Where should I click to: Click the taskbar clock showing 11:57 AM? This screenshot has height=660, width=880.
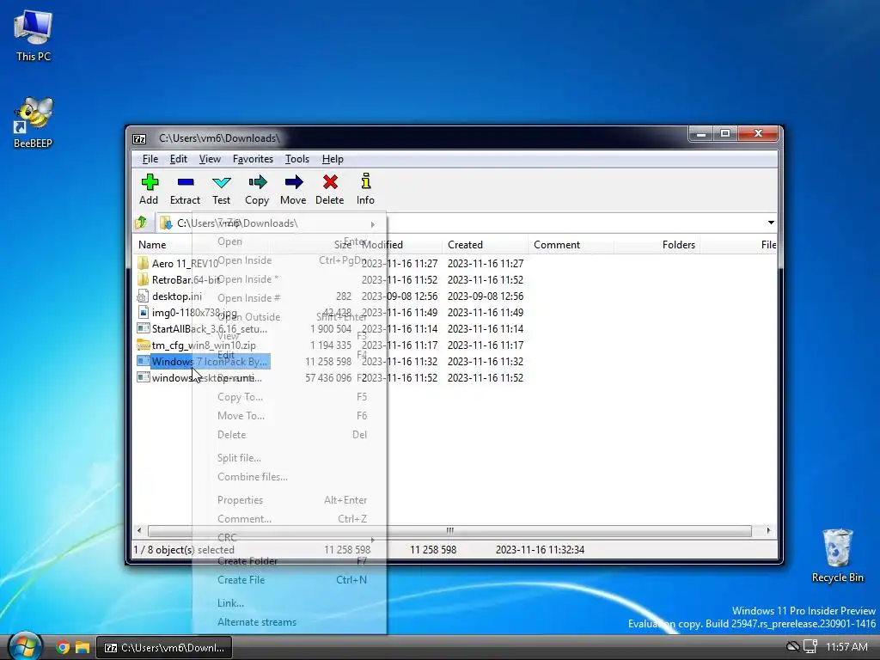point(846,647)
